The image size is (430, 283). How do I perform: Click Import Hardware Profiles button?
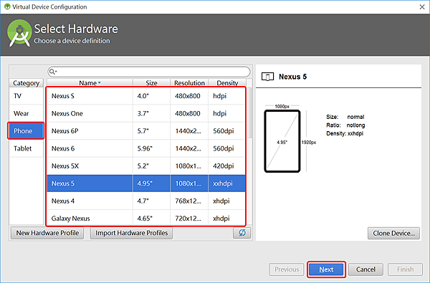coord(131,233)
